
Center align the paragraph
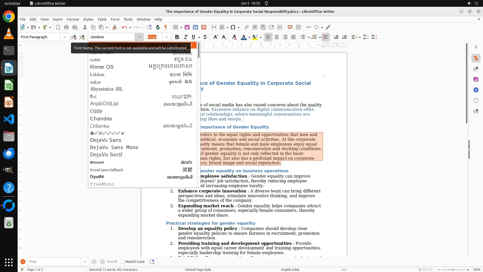click(x=277, y=37)
